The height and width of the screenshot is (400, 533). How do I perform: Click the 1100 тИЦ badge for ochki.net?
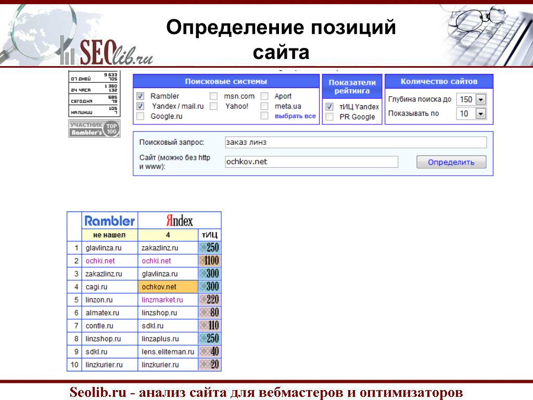point(209,260)
